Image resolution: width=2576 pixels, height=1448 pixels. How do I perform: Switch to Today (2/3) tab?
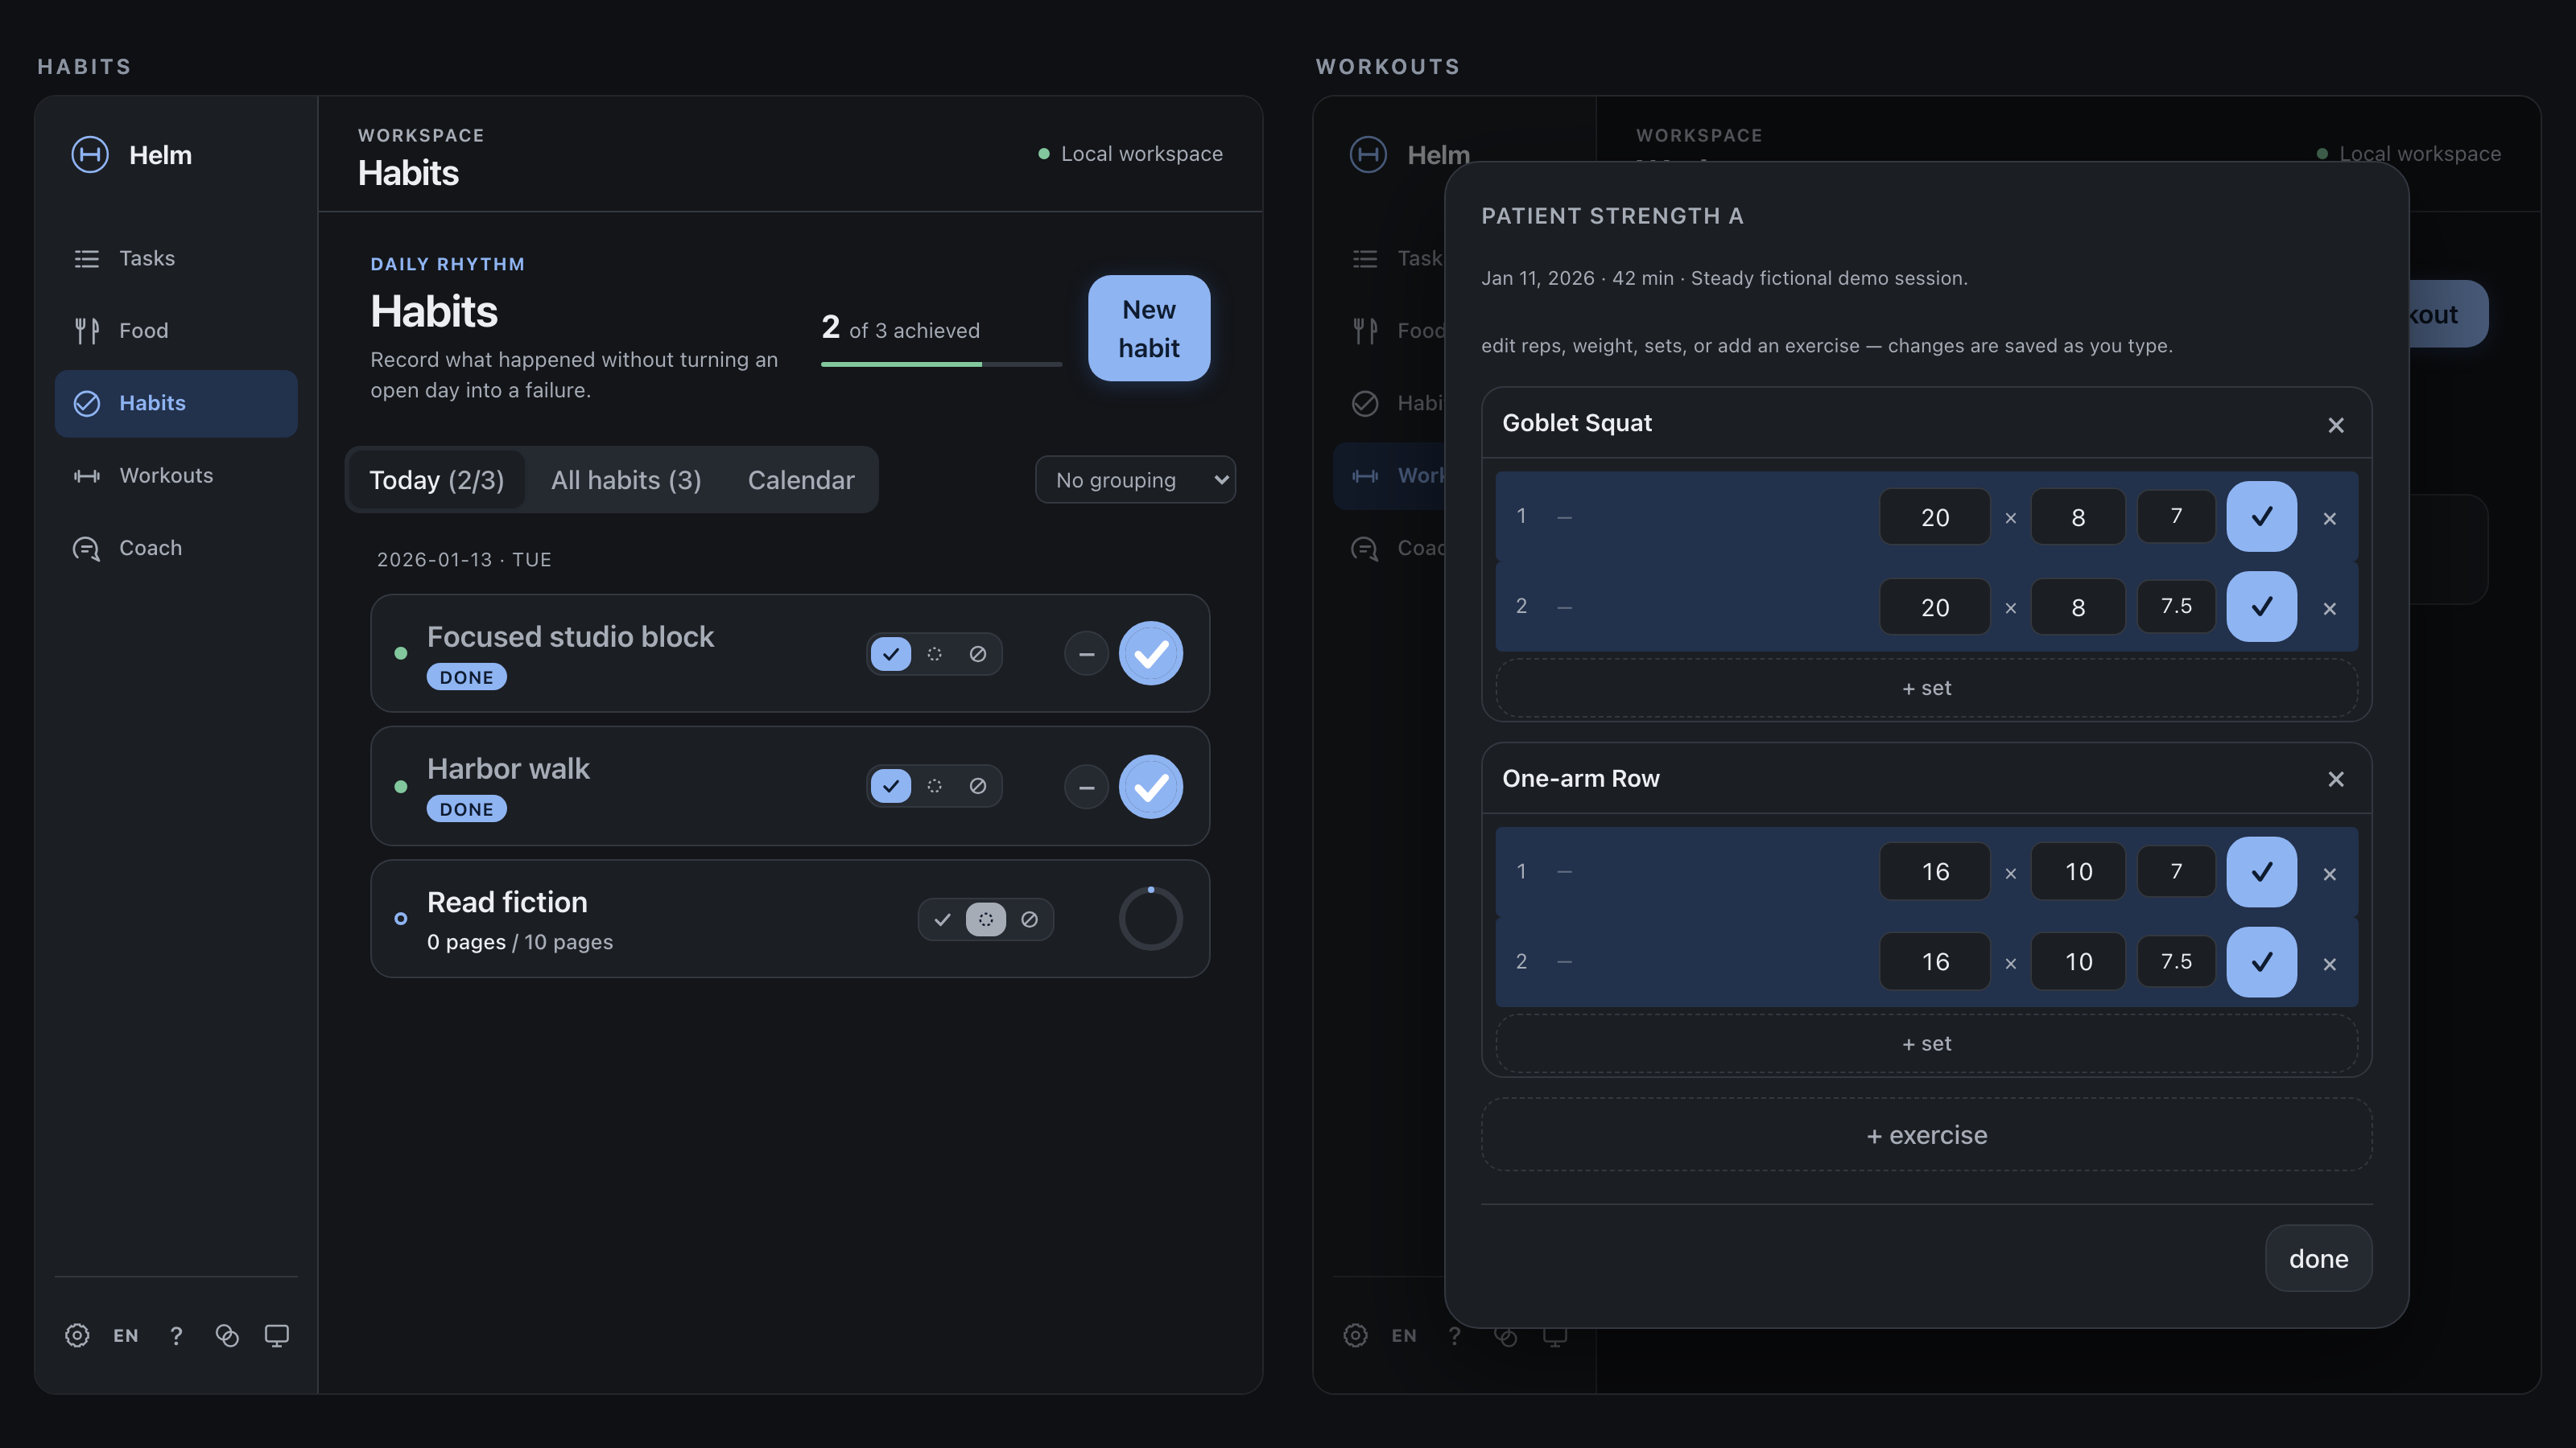[437, 479]
